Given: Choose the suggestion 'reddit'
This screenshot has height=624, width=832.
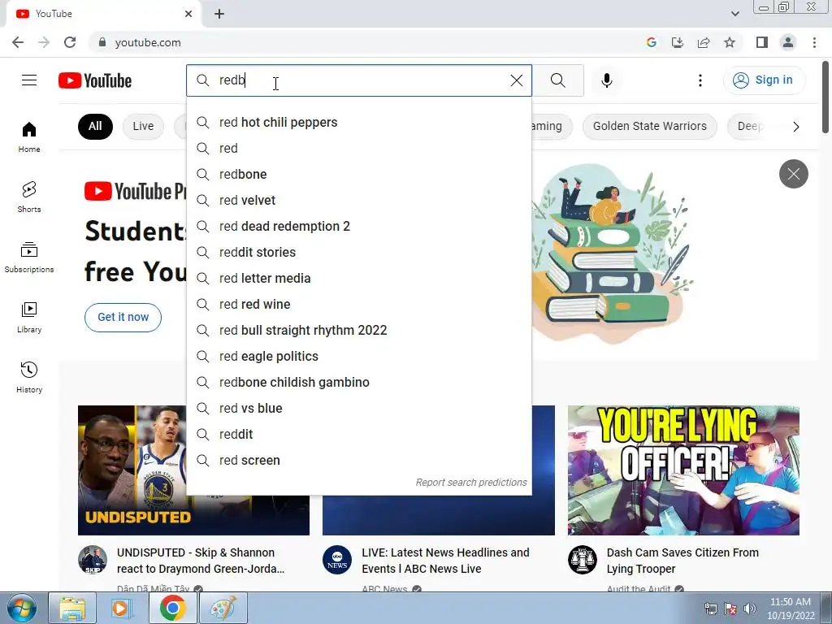Looking at the screenshot, I should (359, 434).
